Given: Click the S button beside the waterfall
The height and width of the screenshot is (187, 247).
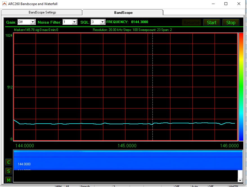Looking at the screenshot, I should pyautogui.click(x=9, y=171).
